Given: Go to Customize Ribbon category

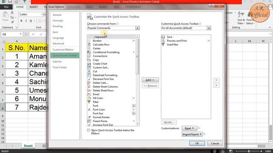Looking at the screenshot, I should pos(63,50).
